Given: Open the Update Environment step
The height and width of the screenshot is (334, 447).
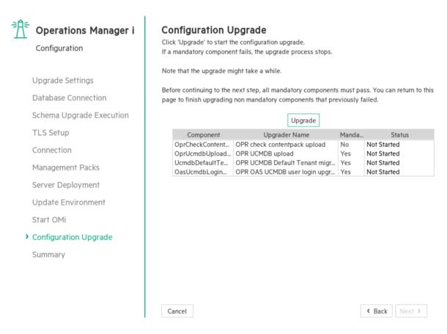Looking at the screenshot, I should point(69,202).
